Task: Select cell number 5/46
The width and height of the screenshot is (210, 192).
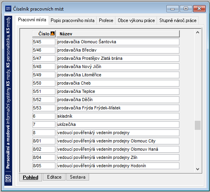Action: tap(44, 50)
